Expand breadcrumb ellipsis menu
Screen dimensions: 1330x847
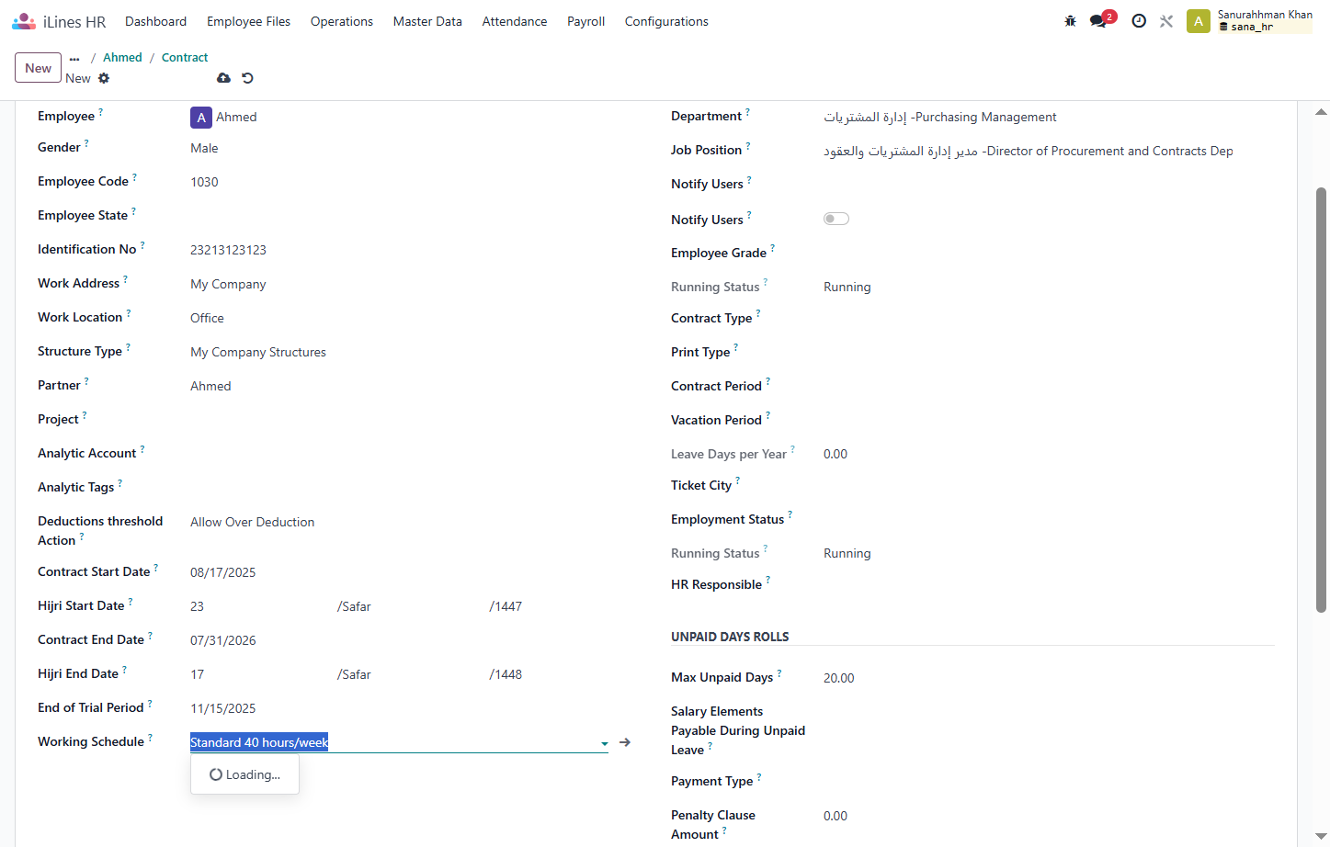[74, 59]
